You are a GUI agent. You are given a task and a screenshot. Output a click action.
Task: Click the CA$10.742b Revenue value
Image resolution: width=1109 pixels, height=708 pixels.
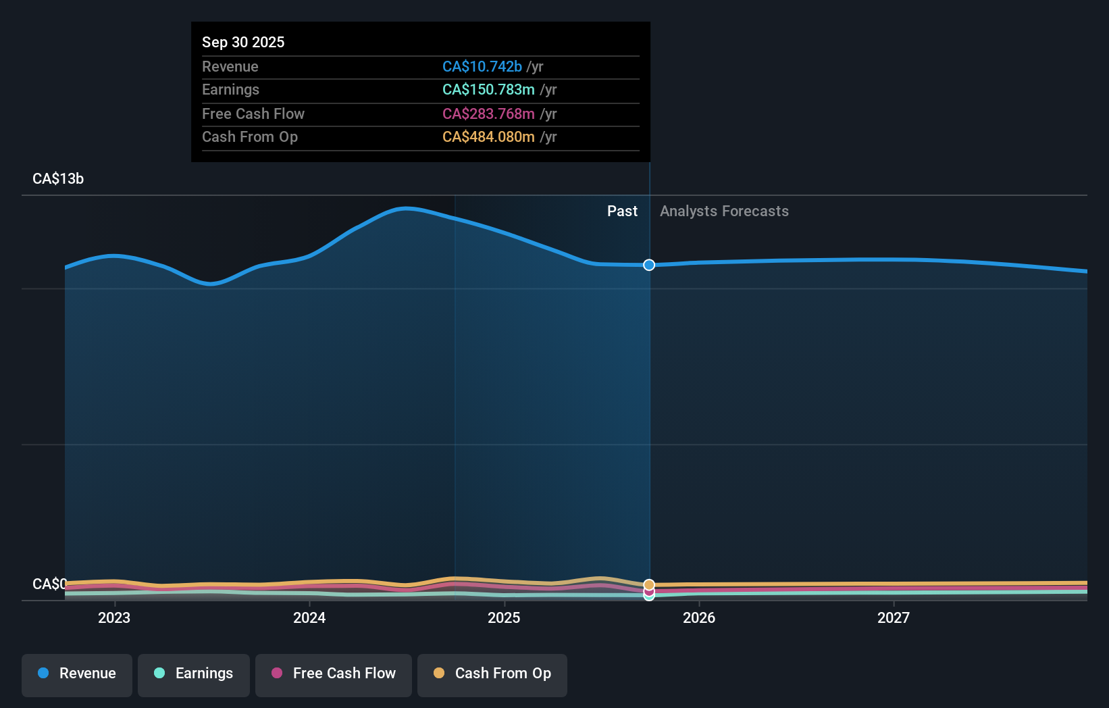pyautogui.click(x=482, y=67)
